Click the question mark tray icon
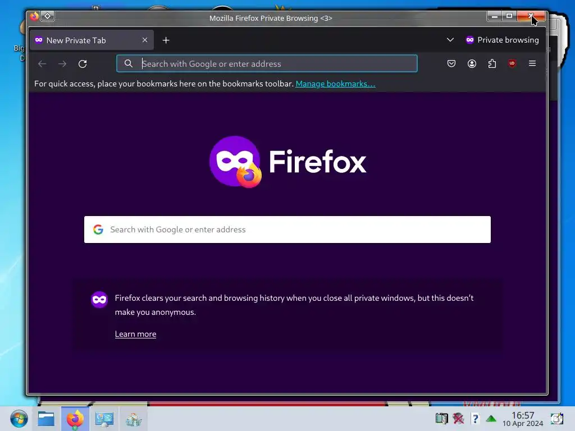The height and width of the screenshot is (431, 575). [x=475, y=418]
